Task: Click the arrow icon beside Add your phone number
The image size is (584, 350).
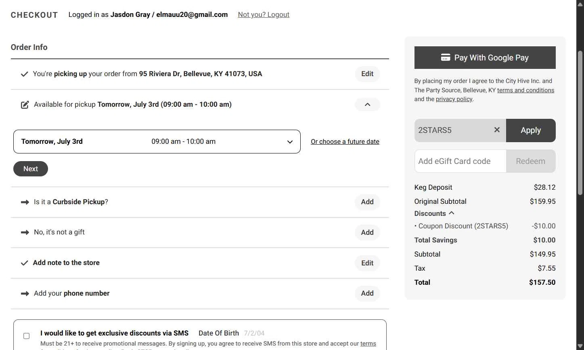Action: pos(25,294)
